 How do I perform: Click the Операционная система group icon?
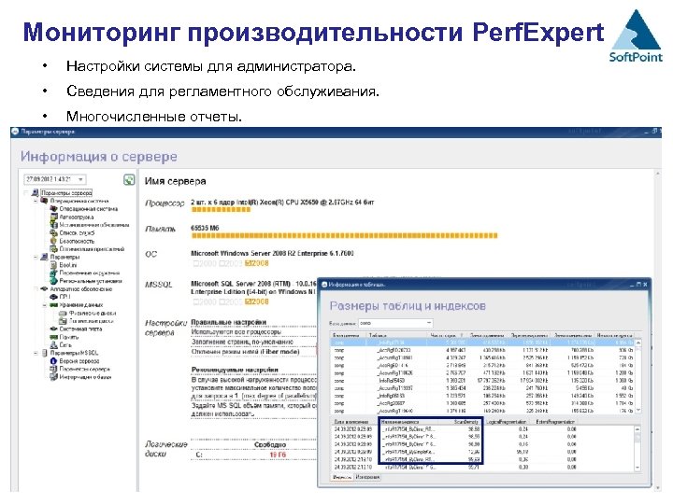(44, 201)
